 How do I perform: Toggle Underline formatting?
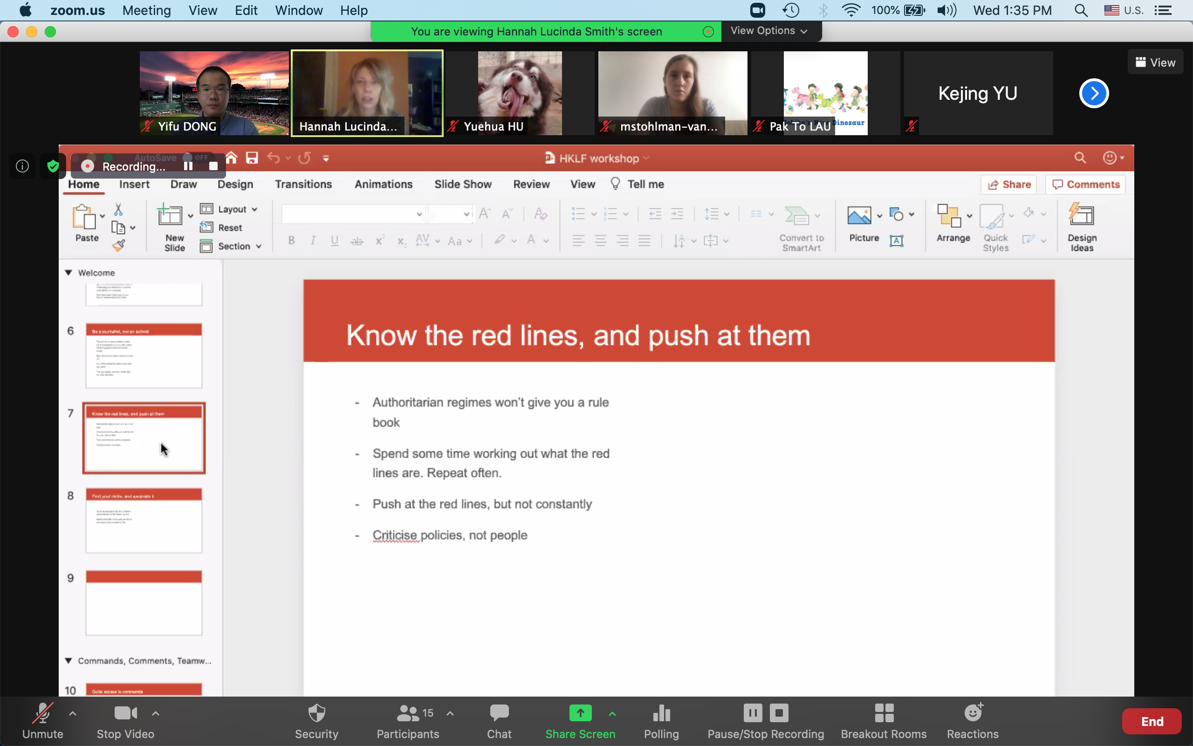[x=335, y=241]
